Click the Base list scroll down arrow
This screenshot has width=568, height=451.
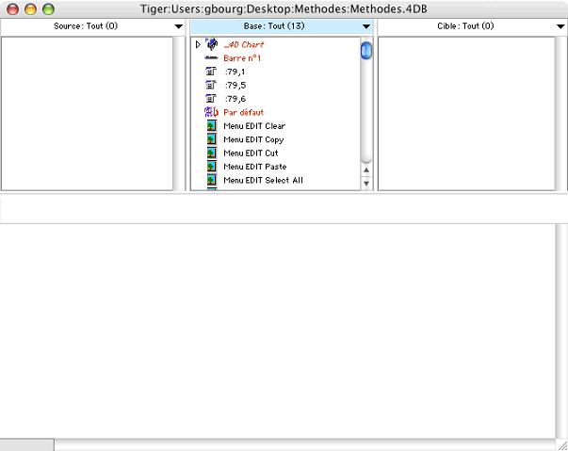[x=366, y=184]
